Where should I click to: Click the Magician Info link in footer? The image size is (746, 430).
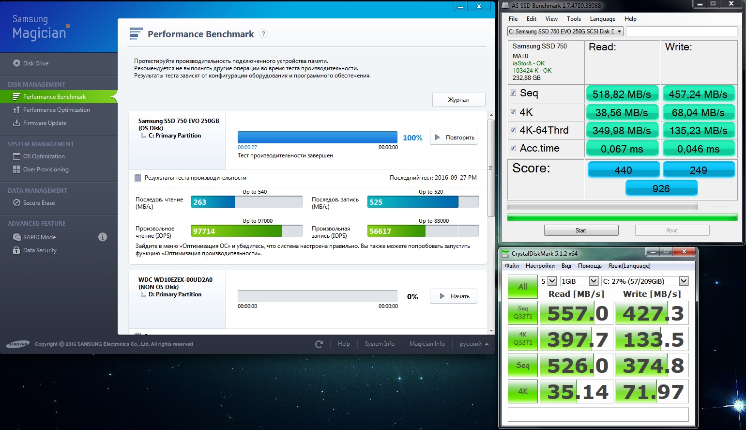pos(427,344)
